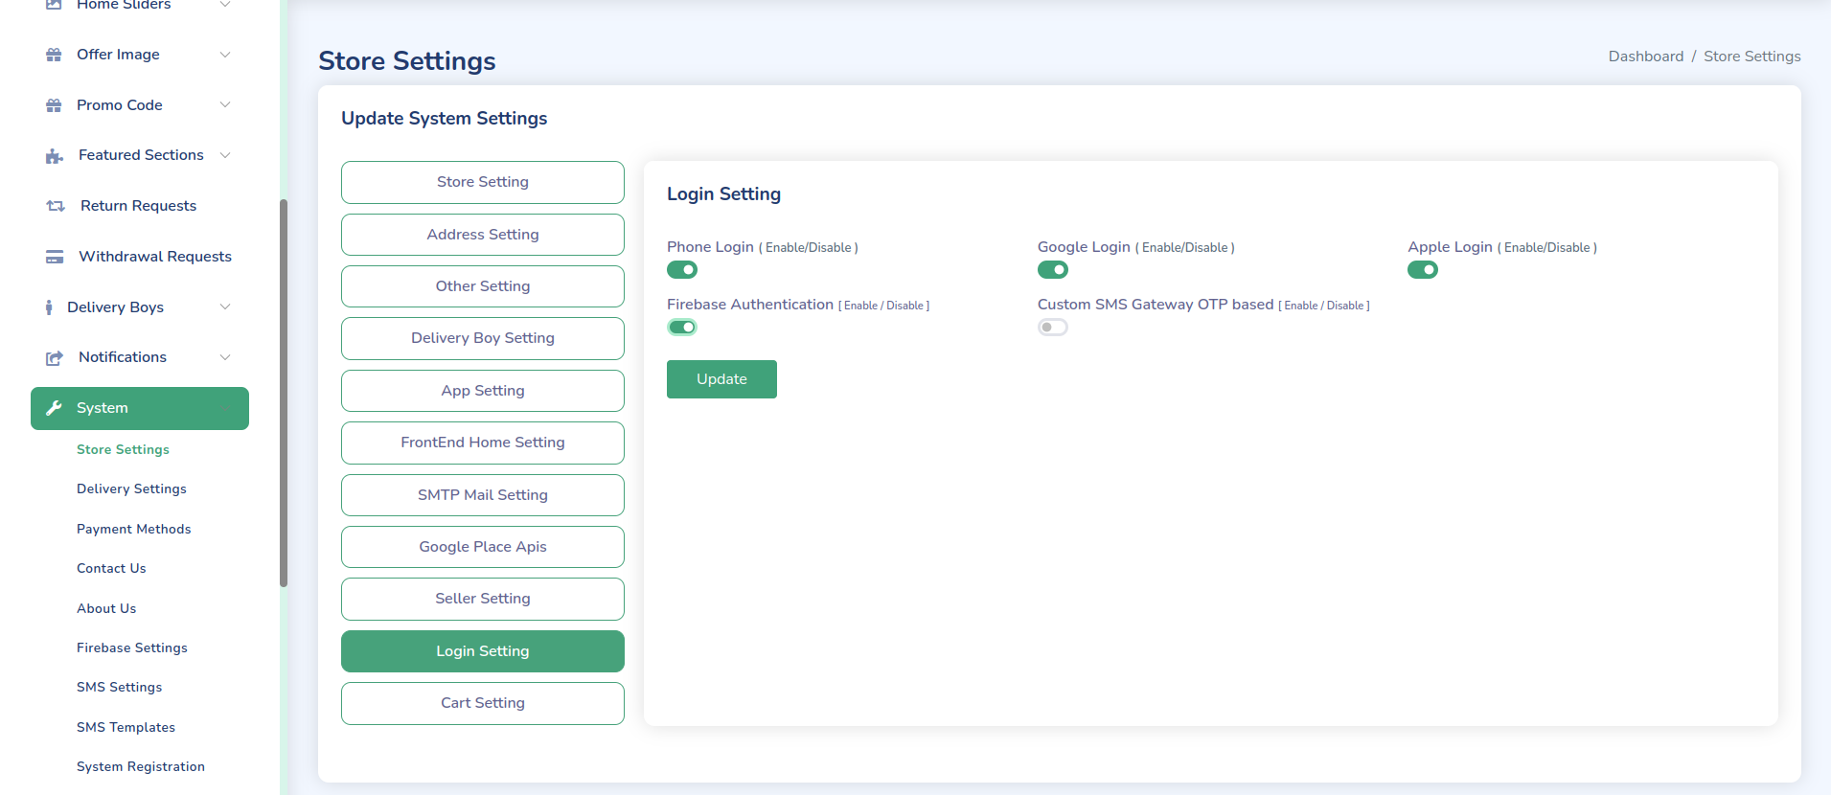Click the green Update button
1831x795 pixels.
721,379
